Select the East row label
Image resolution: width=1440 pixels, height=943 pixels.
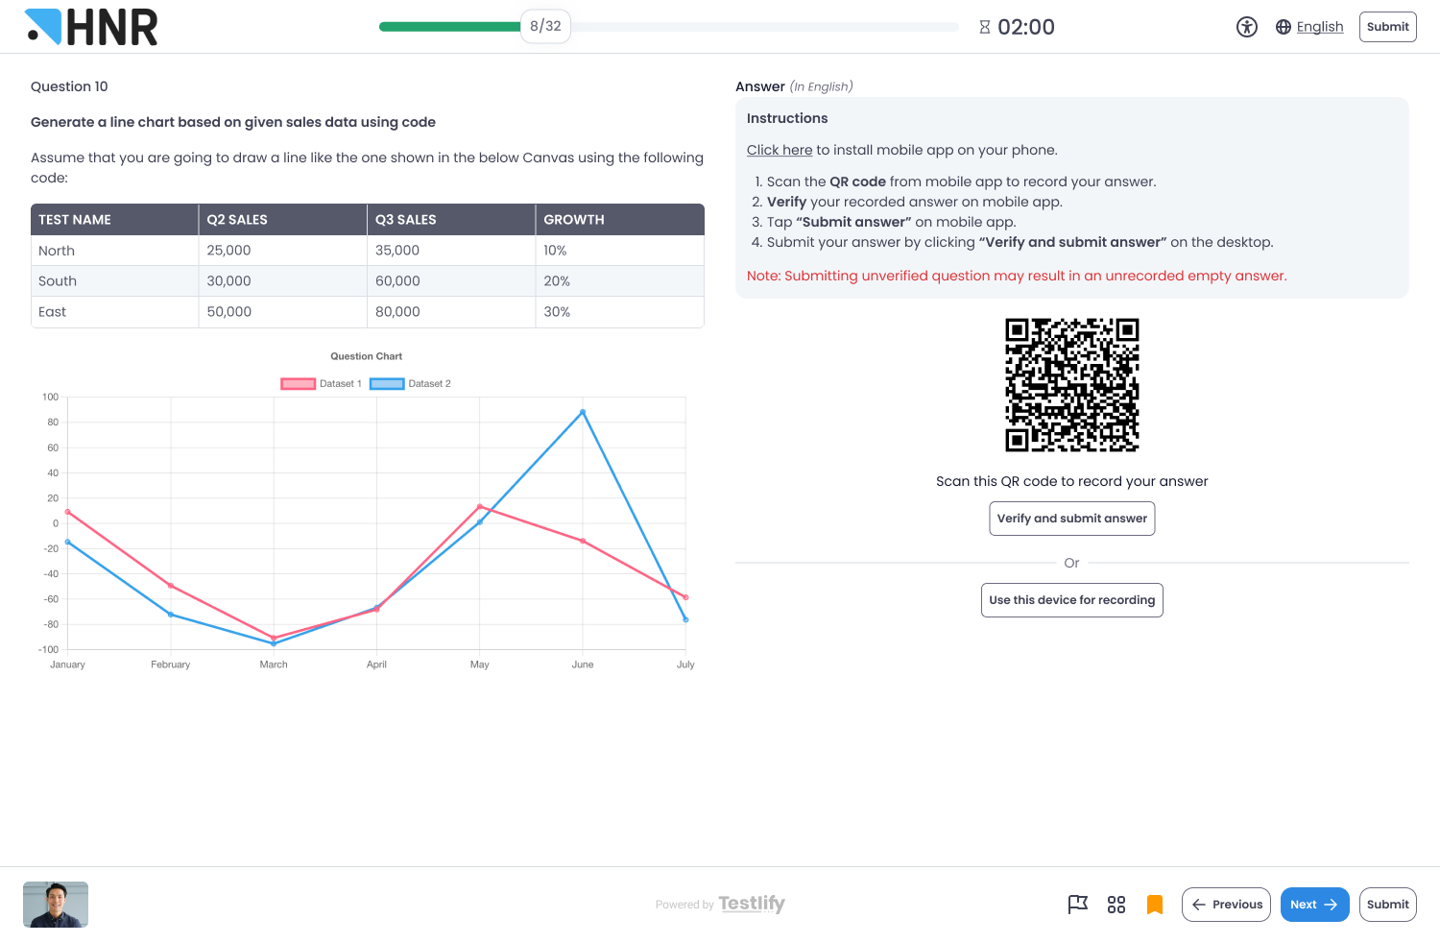[53, 312]
